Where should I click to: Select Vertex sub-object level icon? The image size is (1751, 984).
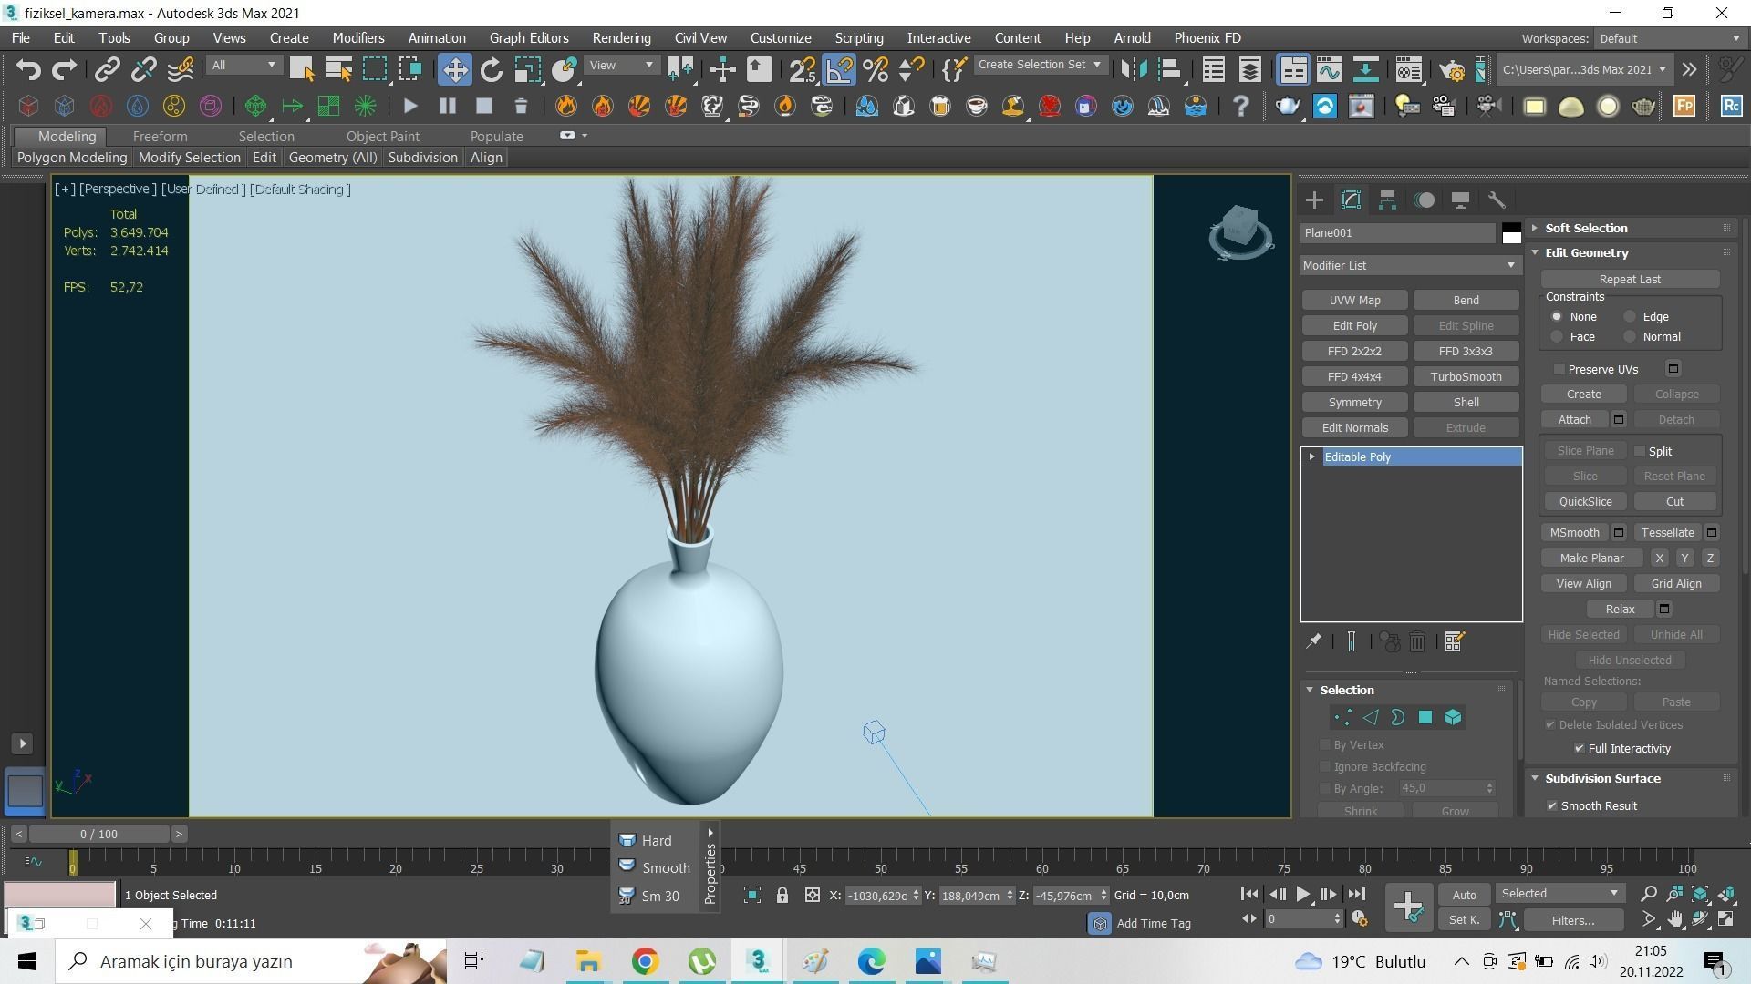tap(1342, 717)
